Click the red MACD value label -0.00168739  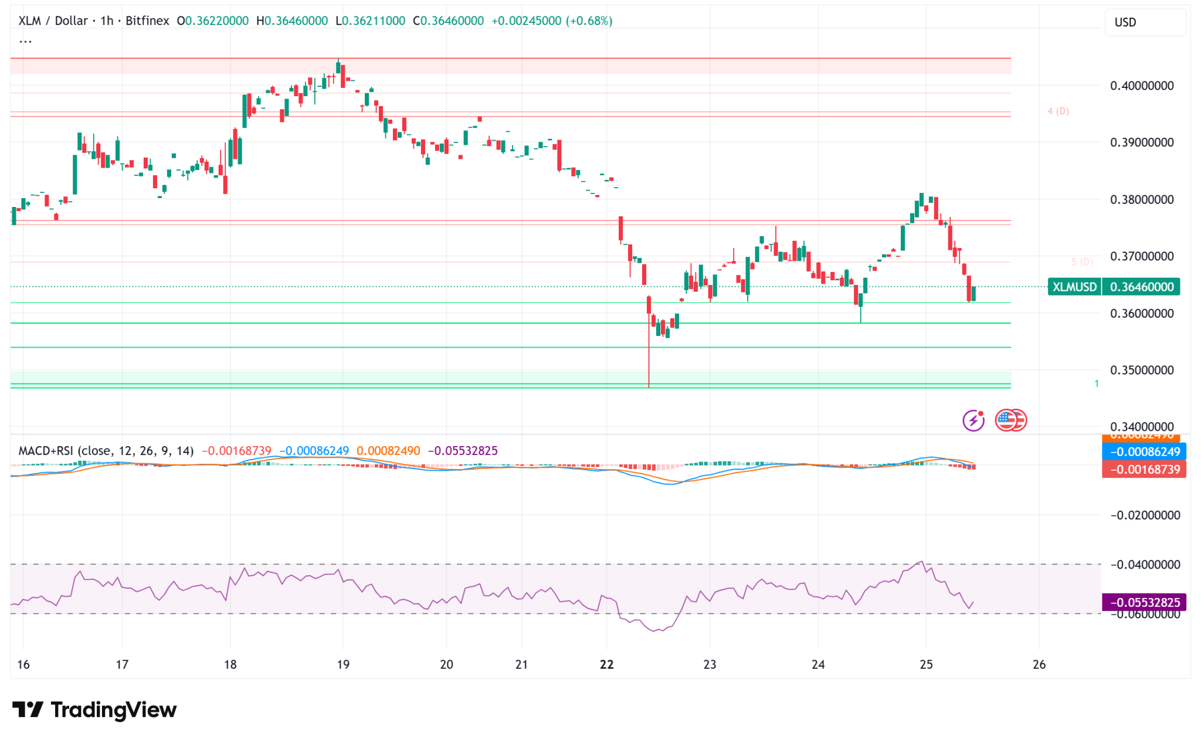point(237,451)
